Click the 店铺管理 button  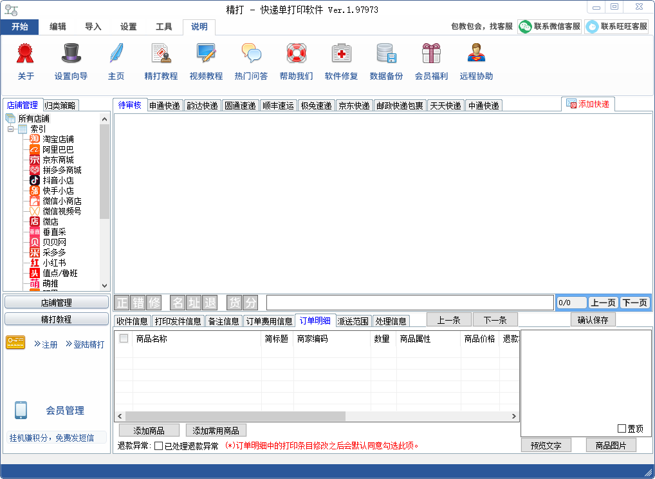click(57, 303)
